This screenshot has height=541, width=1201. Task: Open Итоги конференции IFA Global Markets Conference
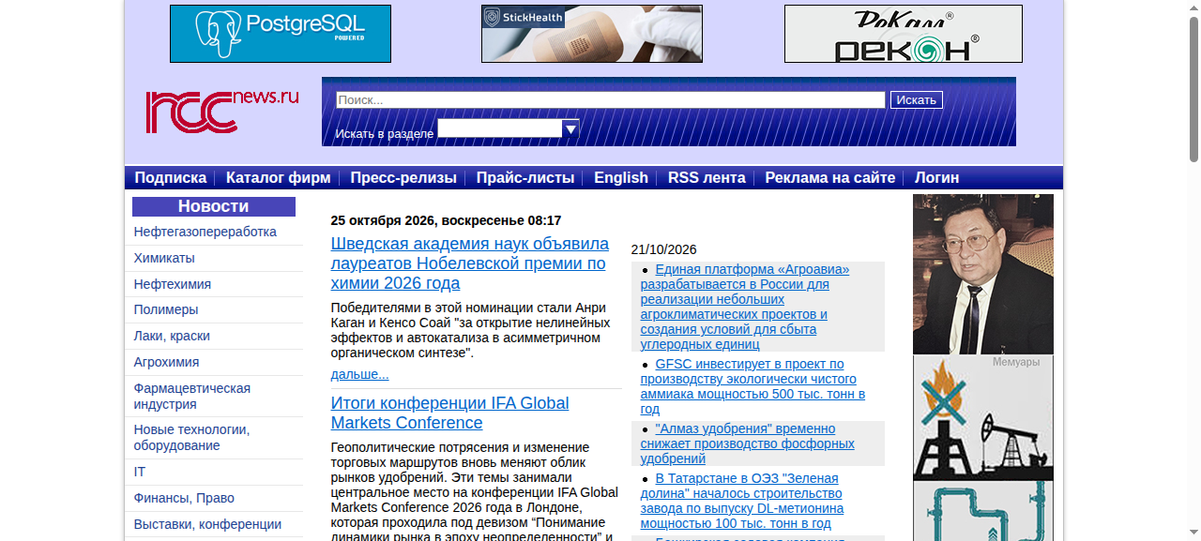pyautogui.click(x=450, y=413)
